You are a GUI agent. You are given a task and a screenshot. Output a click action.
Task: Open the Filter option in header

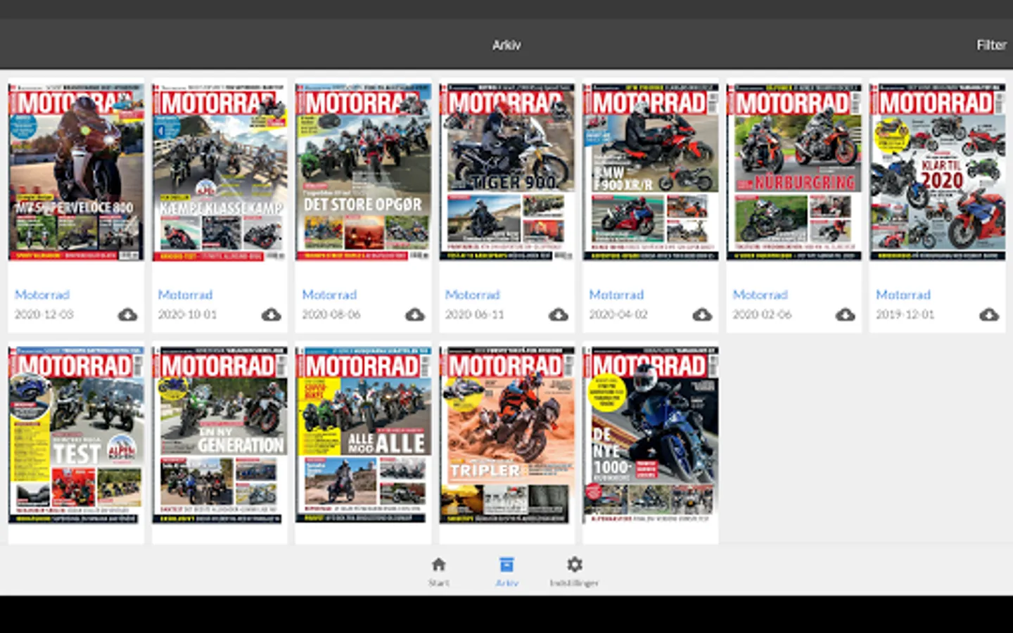991,45
